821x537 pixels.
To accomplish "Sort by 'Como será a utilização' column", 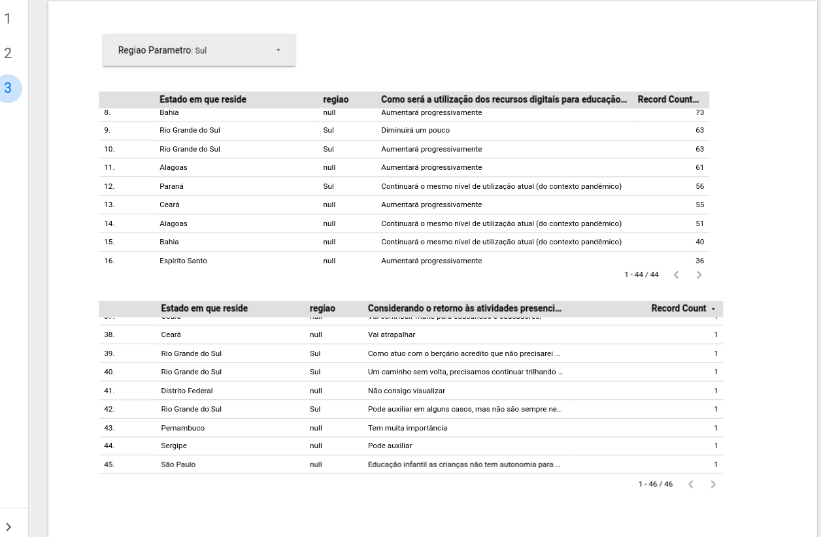I will click(x=503, y=99).
